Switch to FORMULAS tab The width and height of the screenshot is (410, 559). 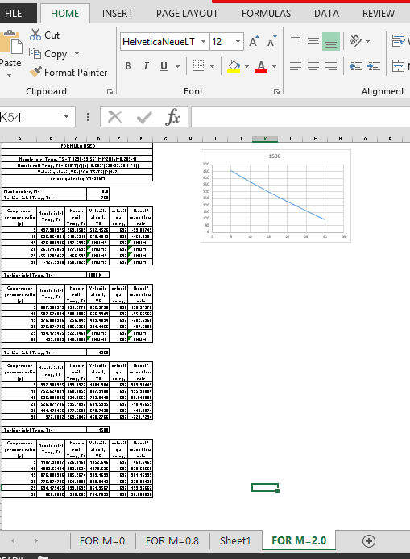(266, 14)
